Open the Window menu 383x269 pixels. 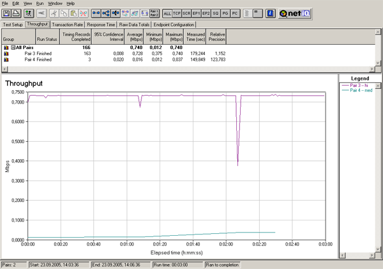(55, 3)
